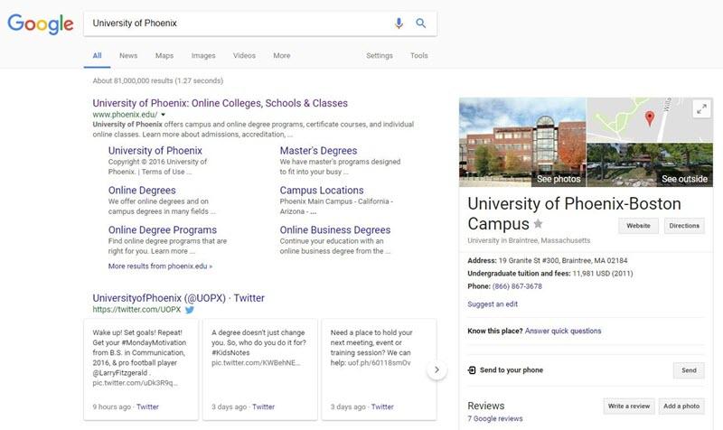723x430 pixels.
Task: Switch to the News tab
Action: coord(128,56)
